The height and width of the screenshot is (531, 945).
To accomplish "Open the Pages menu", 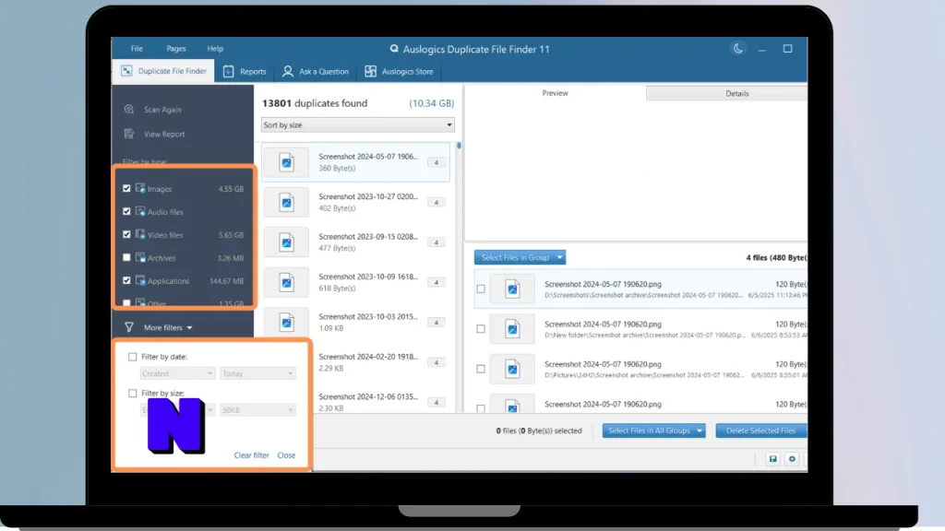I will [x=176, y=49].
